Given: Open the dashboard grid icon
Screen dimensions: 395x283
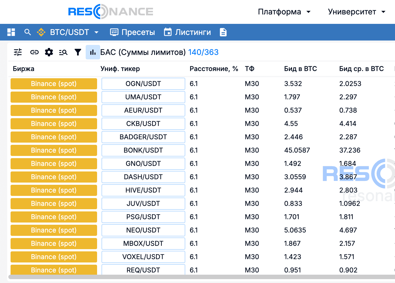Looking at the screenshot, I should [x=11, y=32].
